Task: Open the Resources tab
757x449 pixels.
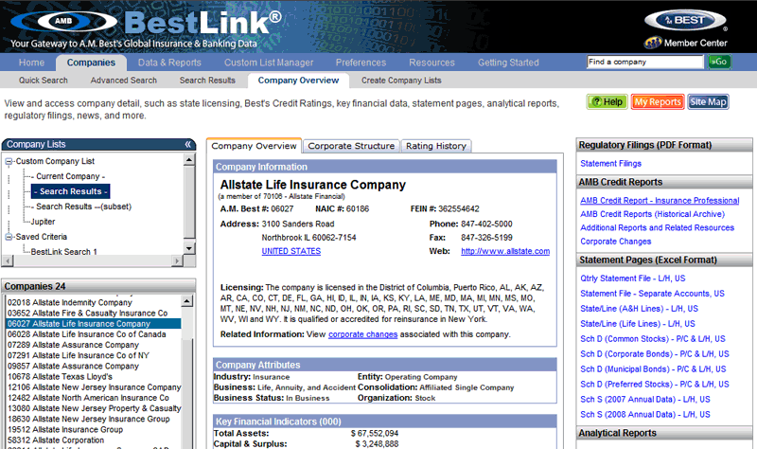Action: pyautogui.click(x=431, y=63)
